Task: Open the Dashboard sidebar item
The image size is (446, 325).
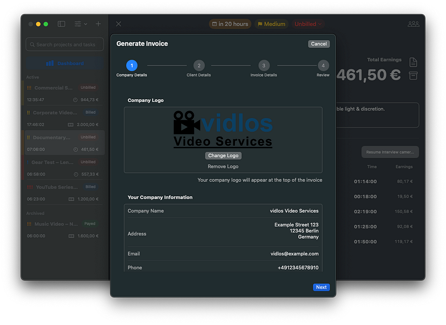Action: tap(65, 63)
